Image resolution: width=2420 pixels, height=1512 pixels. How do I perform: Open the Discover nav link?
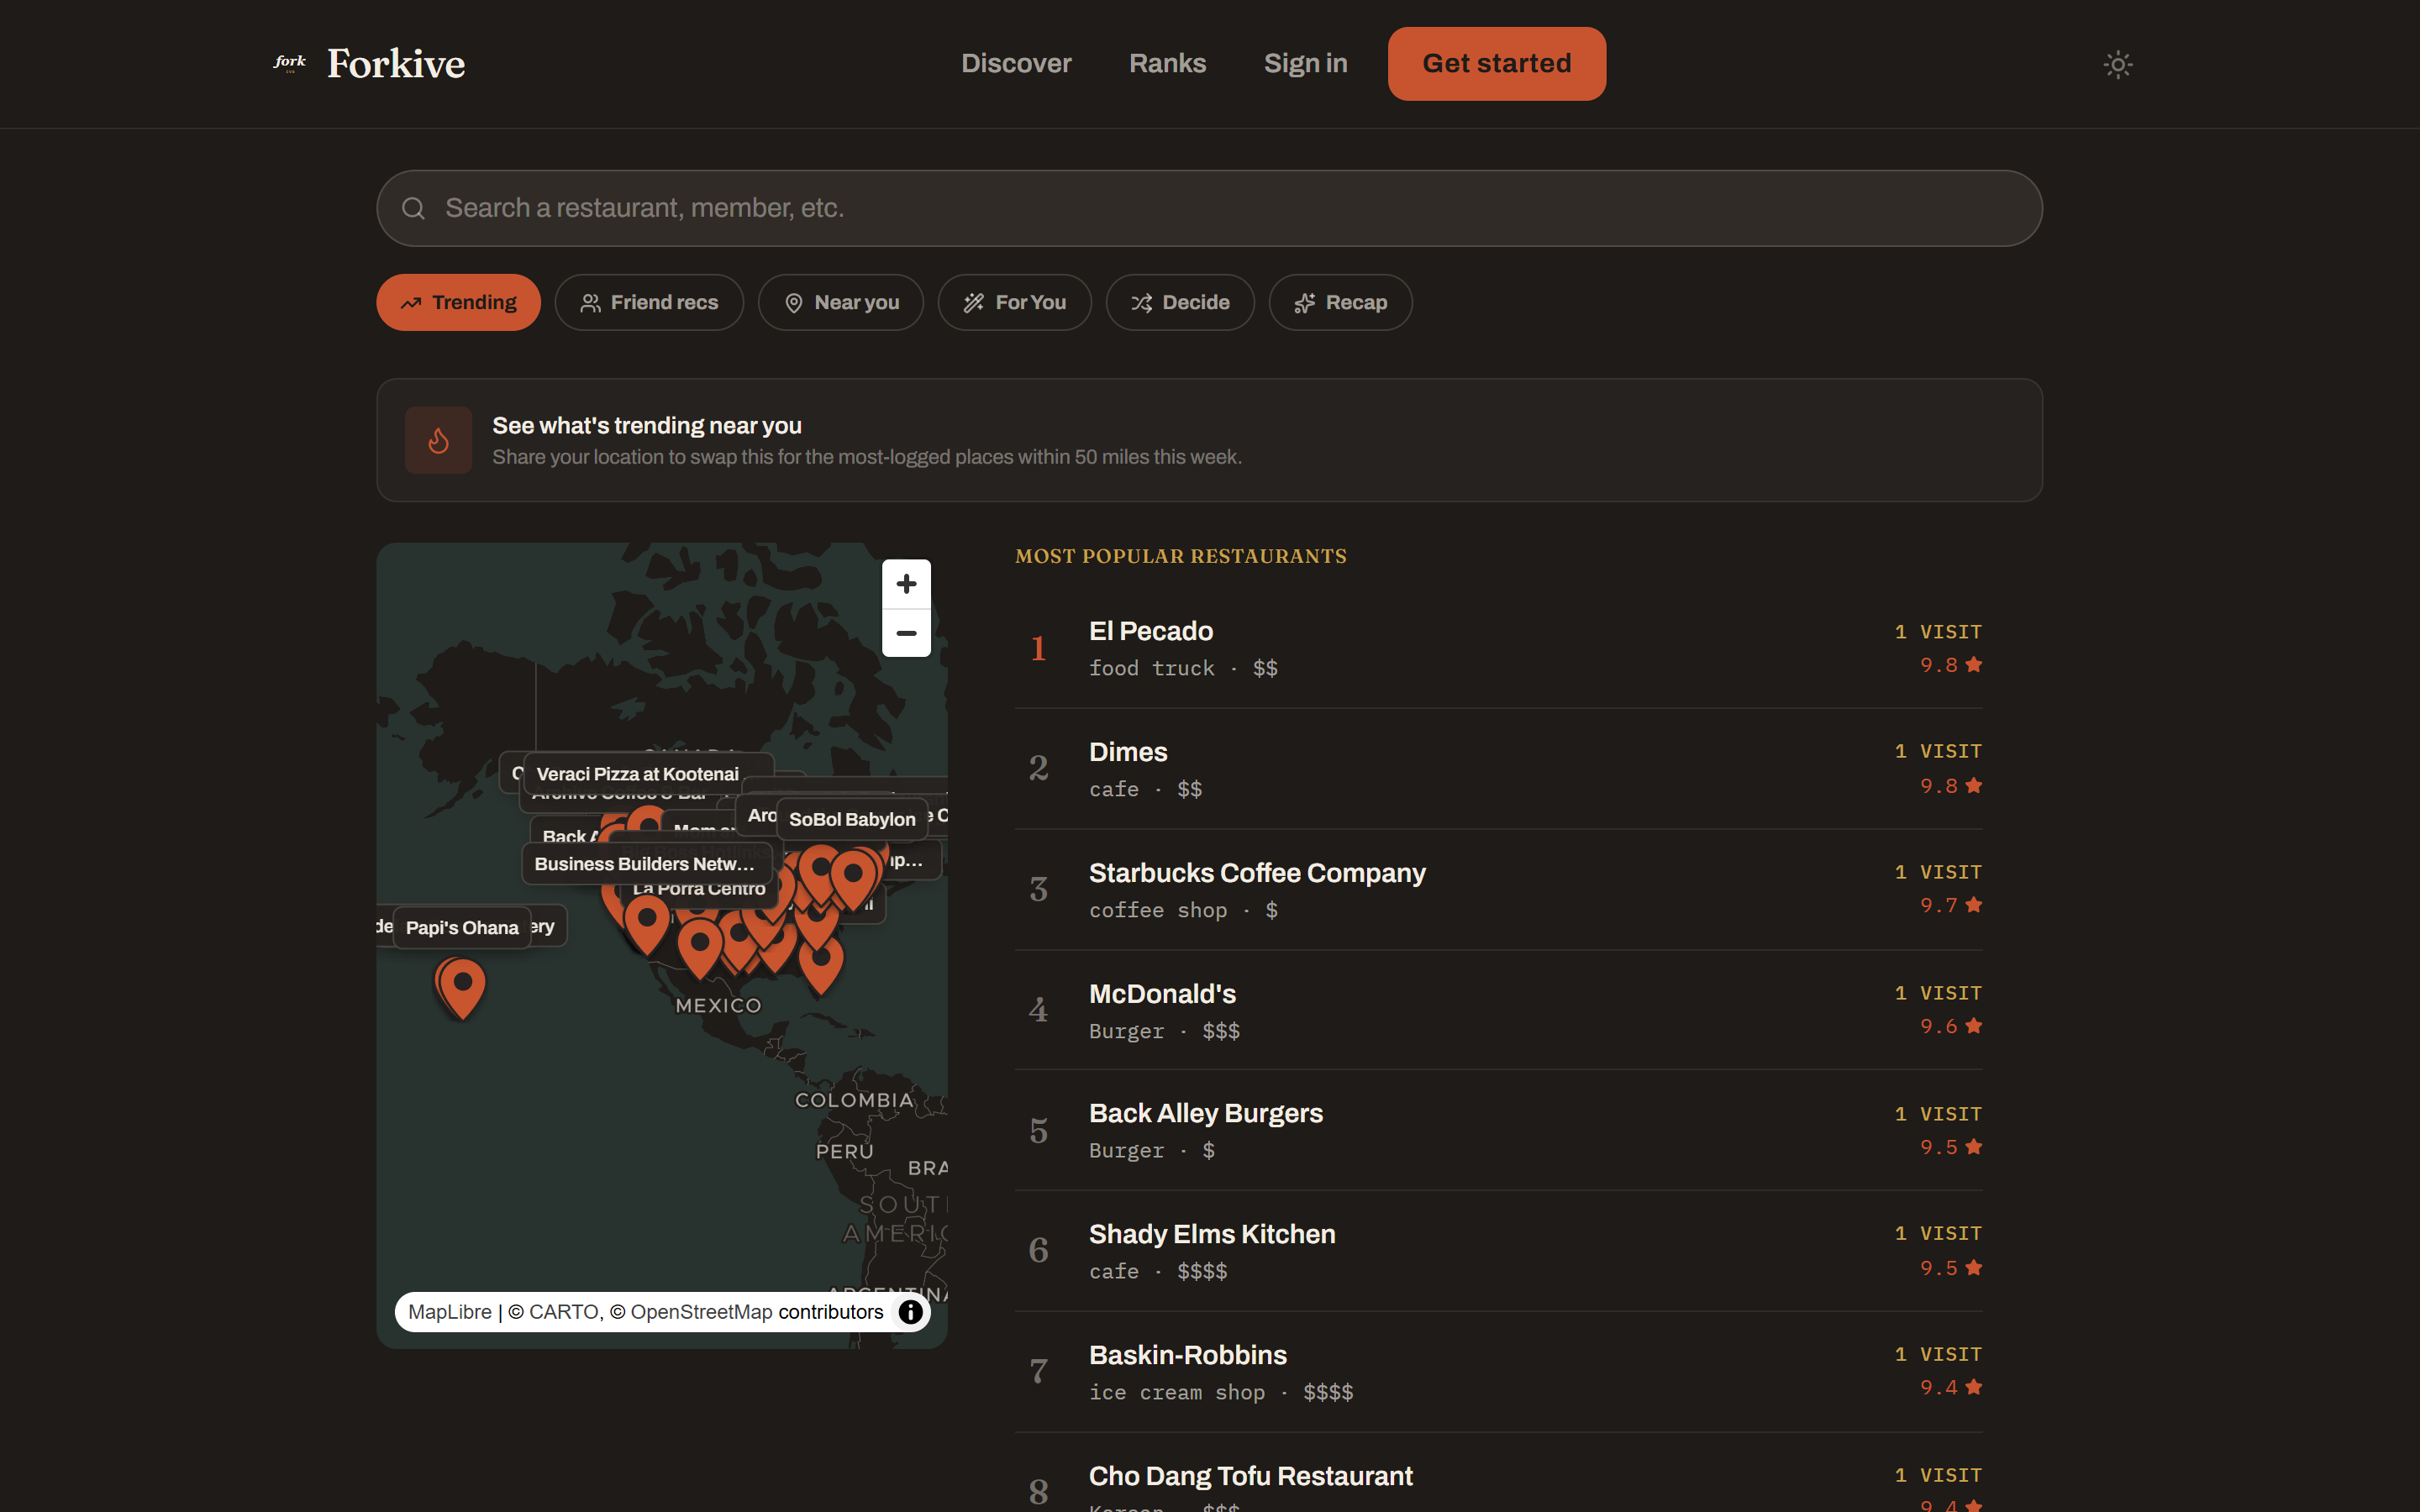point(1016,63)
